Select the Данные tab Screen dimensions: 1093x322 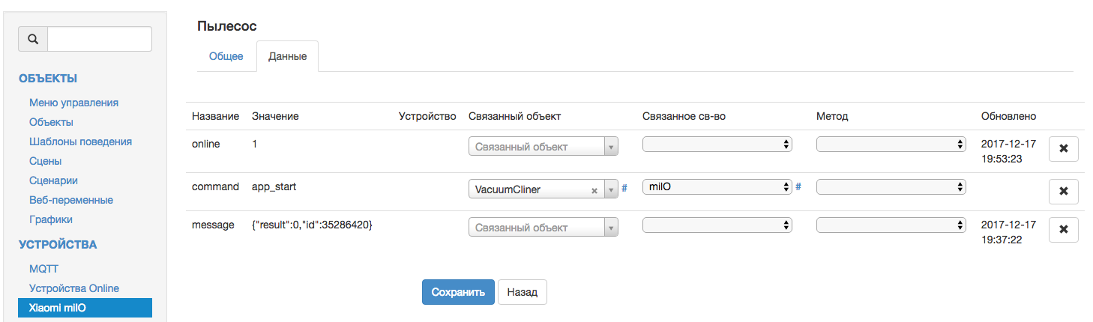[x=287, y=56]
